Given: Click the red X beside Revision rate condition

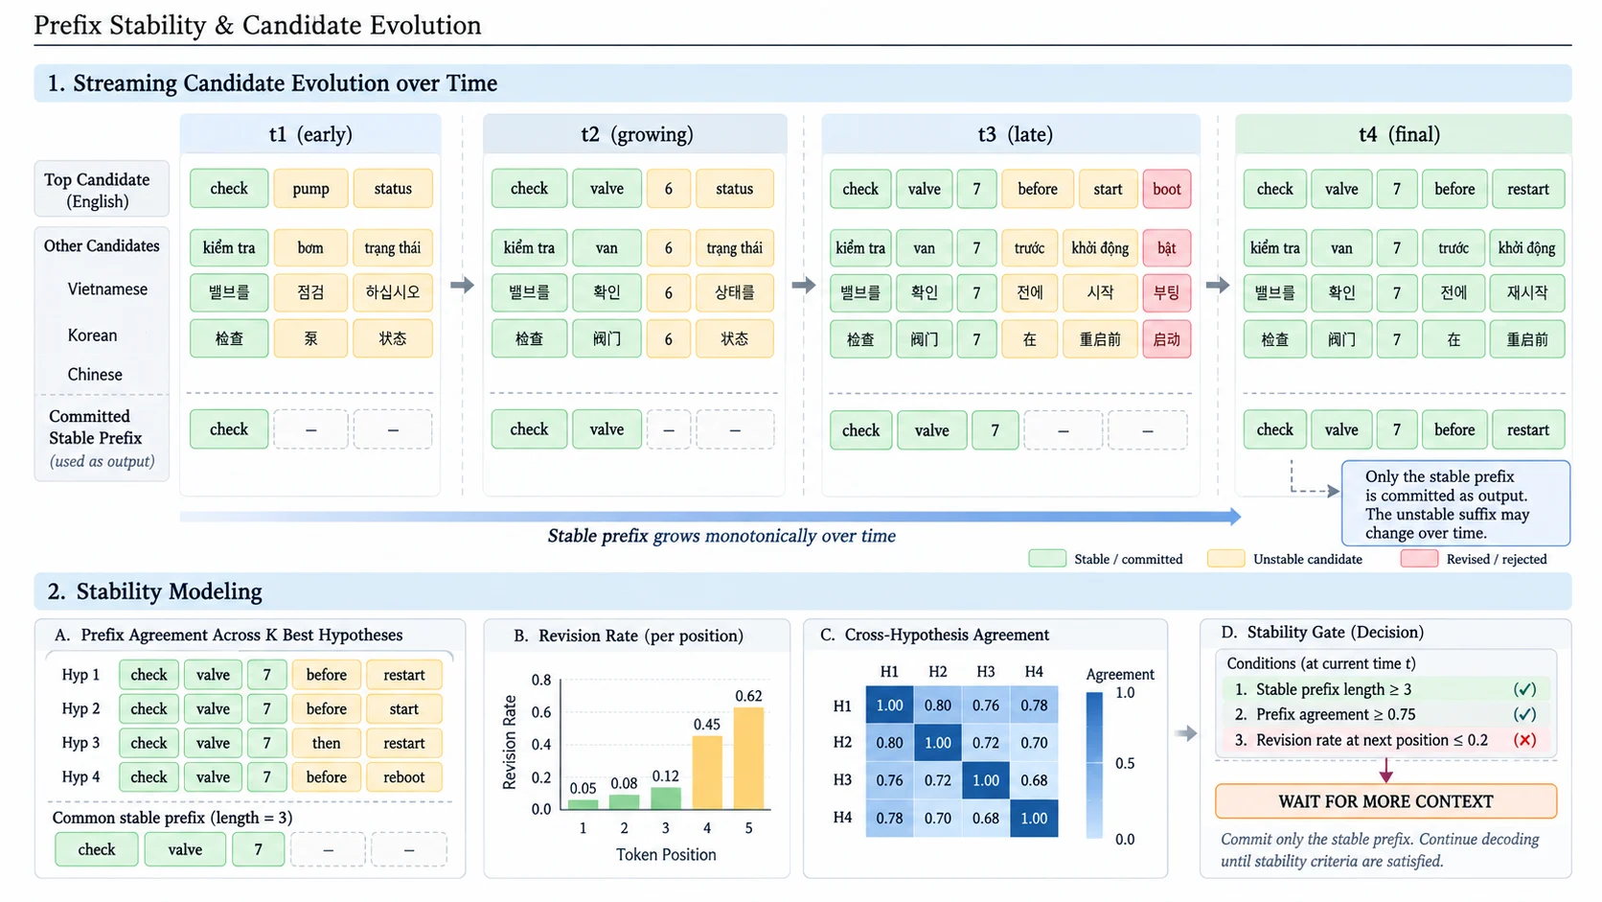Looking at the screenshot, I should pyautogui.click(x=1524, y=740).
